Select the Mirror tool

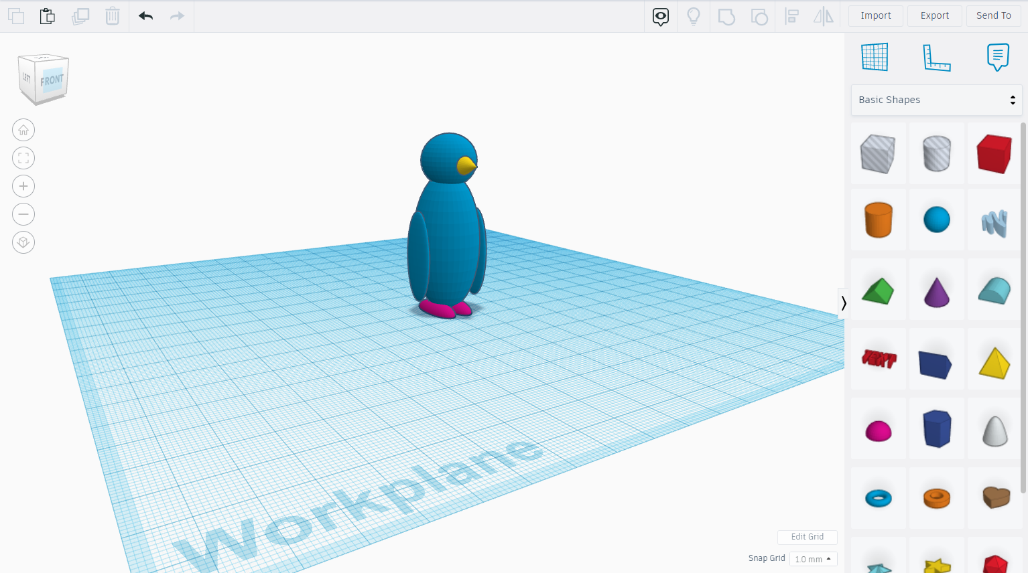pos(823,15)
